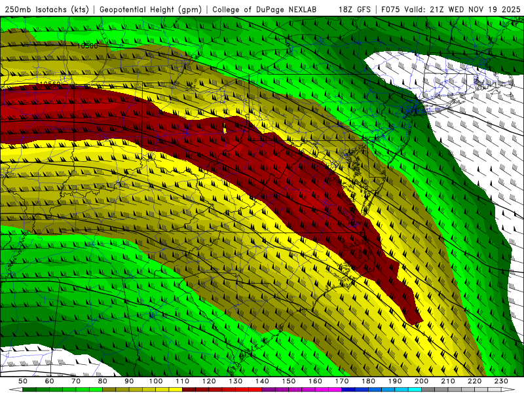Click the "Valid: 21Z WED NOV 19 2025" text
This screenshot has height=393, width=524.
[x=462, y=10]
